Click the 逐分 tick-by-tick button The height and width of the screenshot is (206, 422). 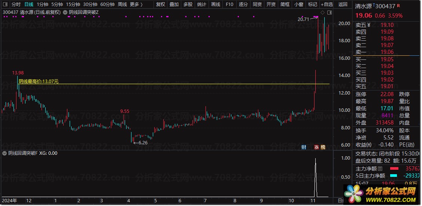click(243, 4)
